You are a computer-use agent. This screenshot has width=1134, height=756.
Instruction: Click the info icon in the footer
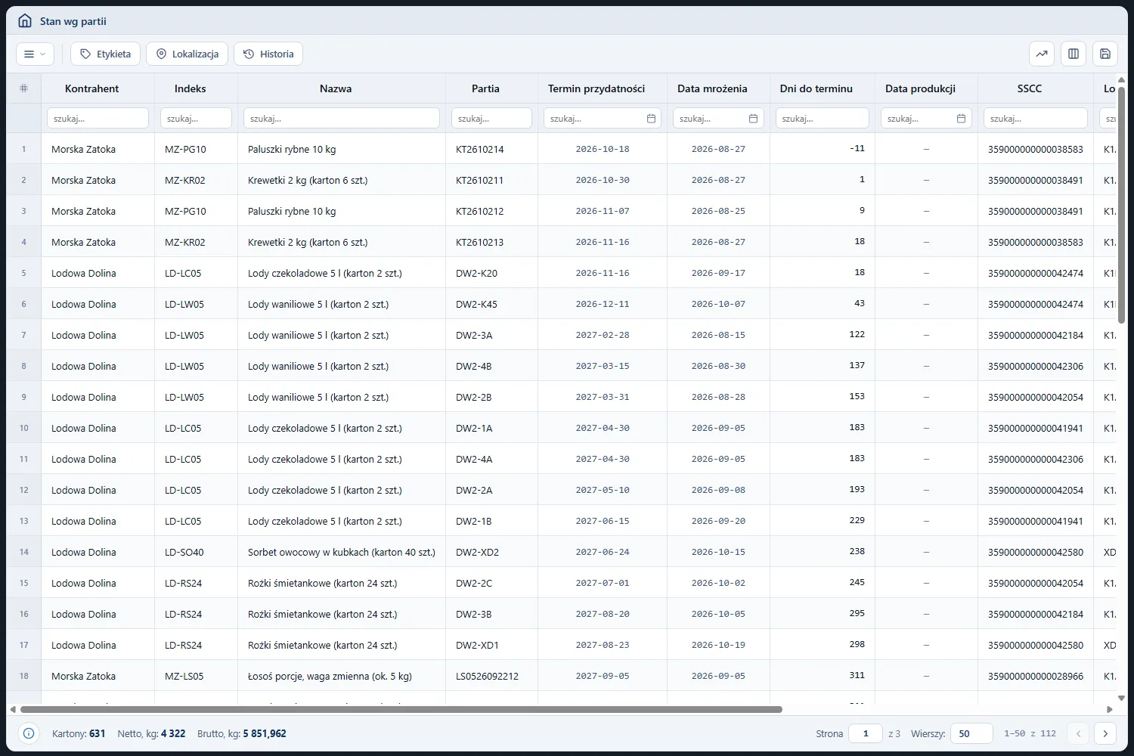[29, 733]
